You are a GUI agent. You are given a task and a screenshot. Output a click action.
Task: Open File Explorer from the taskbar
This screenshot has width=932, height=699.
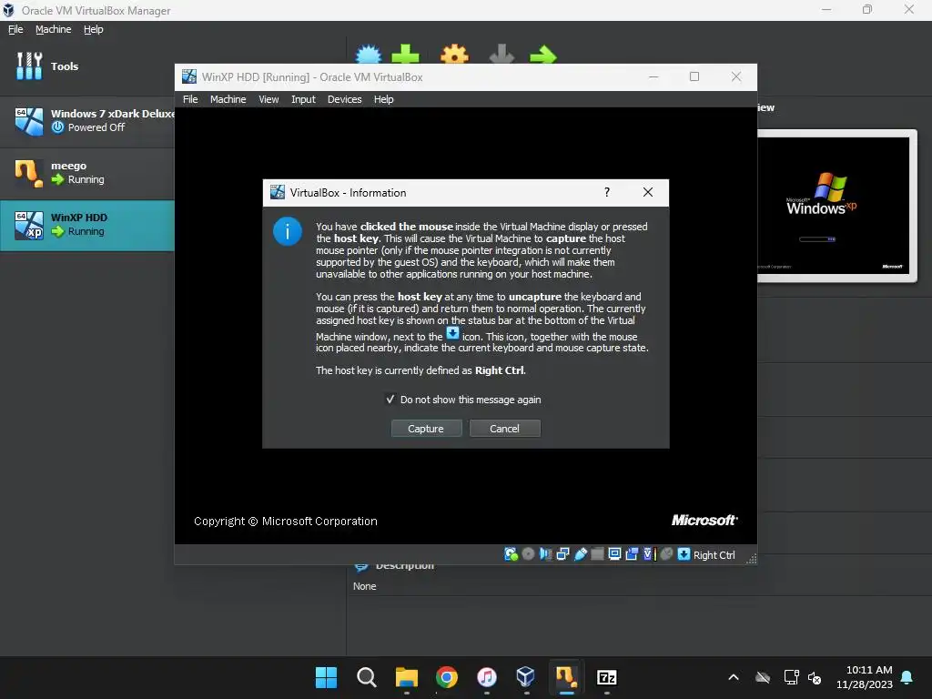(x=407, y=677)
